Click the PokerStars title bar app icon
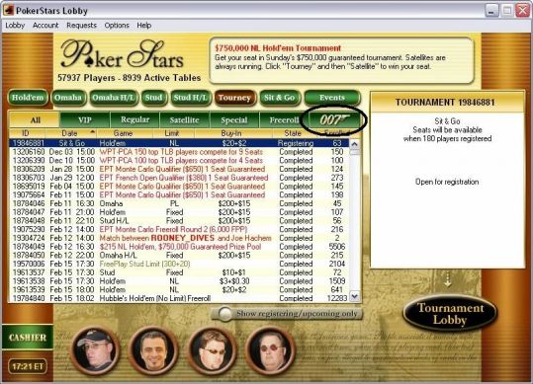 [8, 10]
